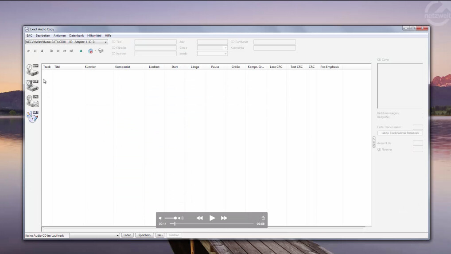Image resolution: width=451 pixels, height=254 pixels.
Task: Expand the Genre dropdown
Action: point(225,48)
